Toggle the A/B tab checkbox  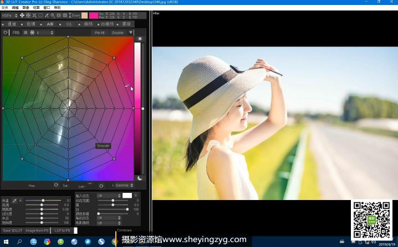tap(42, 24)
